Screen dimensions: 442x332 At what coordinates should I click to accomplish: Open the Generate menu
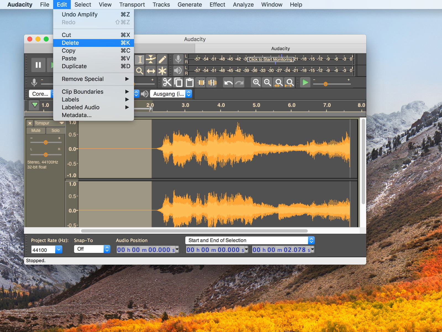click(x=190, y=4)
